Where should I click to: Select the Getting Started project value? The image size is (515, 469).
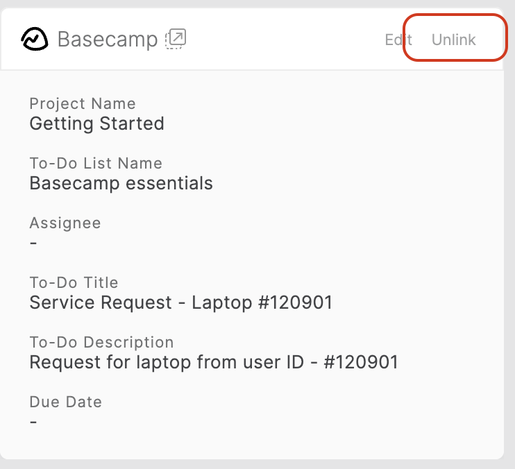coord(96,123)
